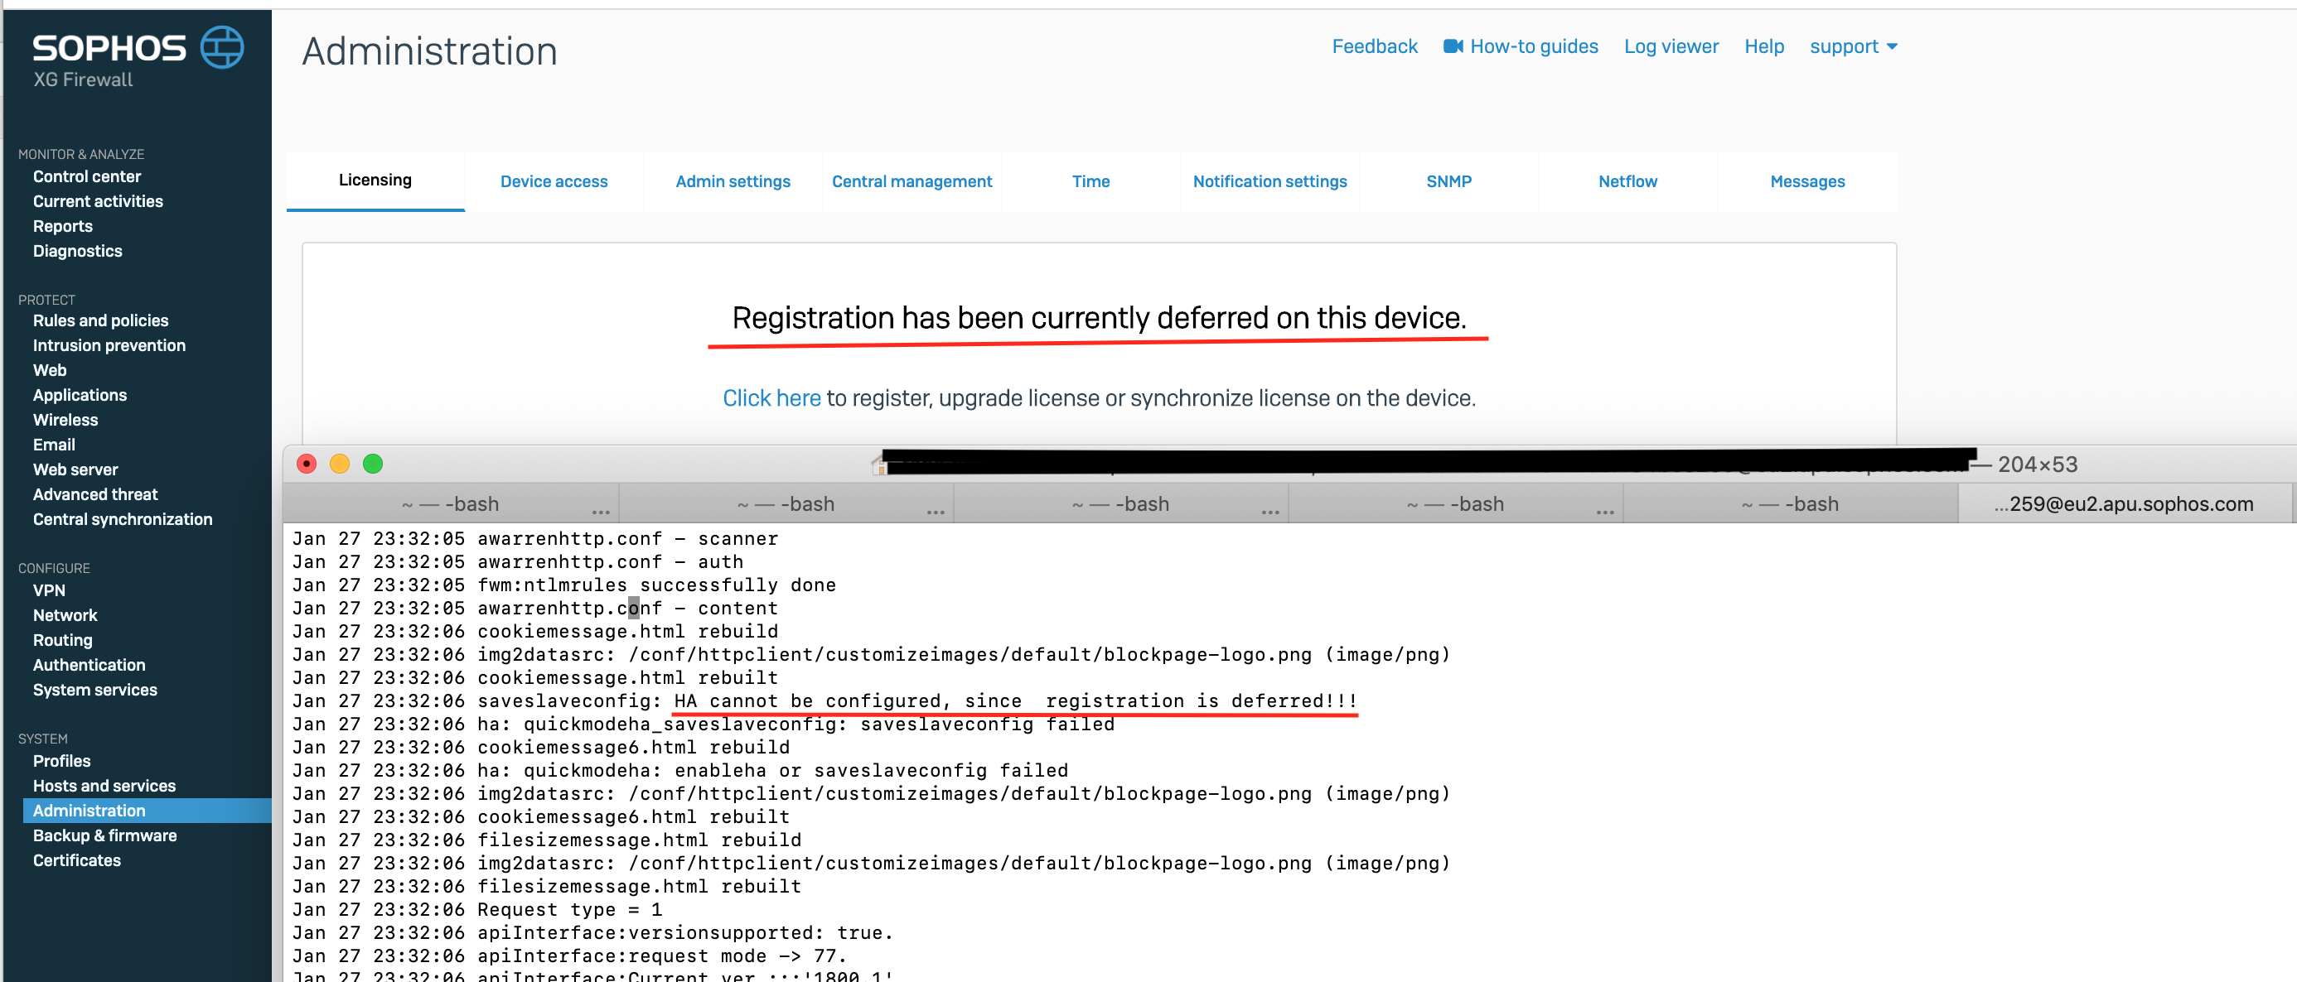2297x982 pixels.
Task: Click the green terminal zoom button
Action: [373, 464]
